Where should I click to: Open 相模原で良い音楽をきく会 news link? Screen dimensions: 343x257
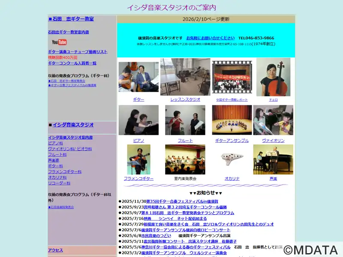[209, 224]
